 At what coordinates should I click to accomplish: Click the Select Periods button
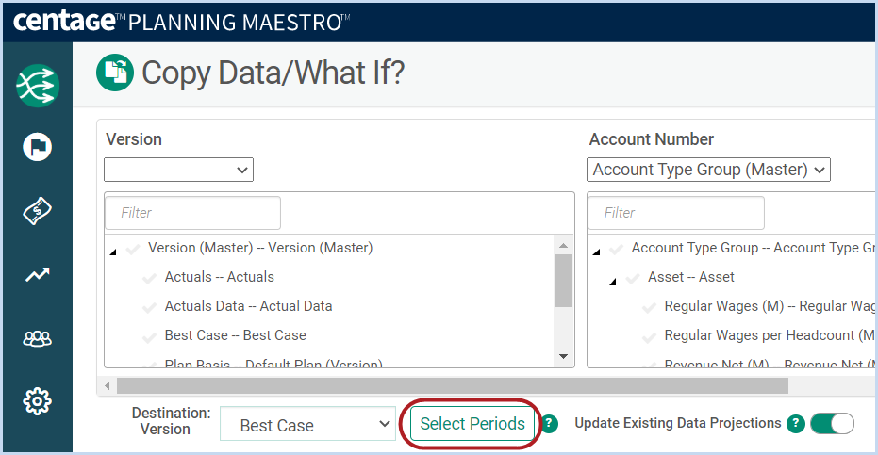pos(472,424)
